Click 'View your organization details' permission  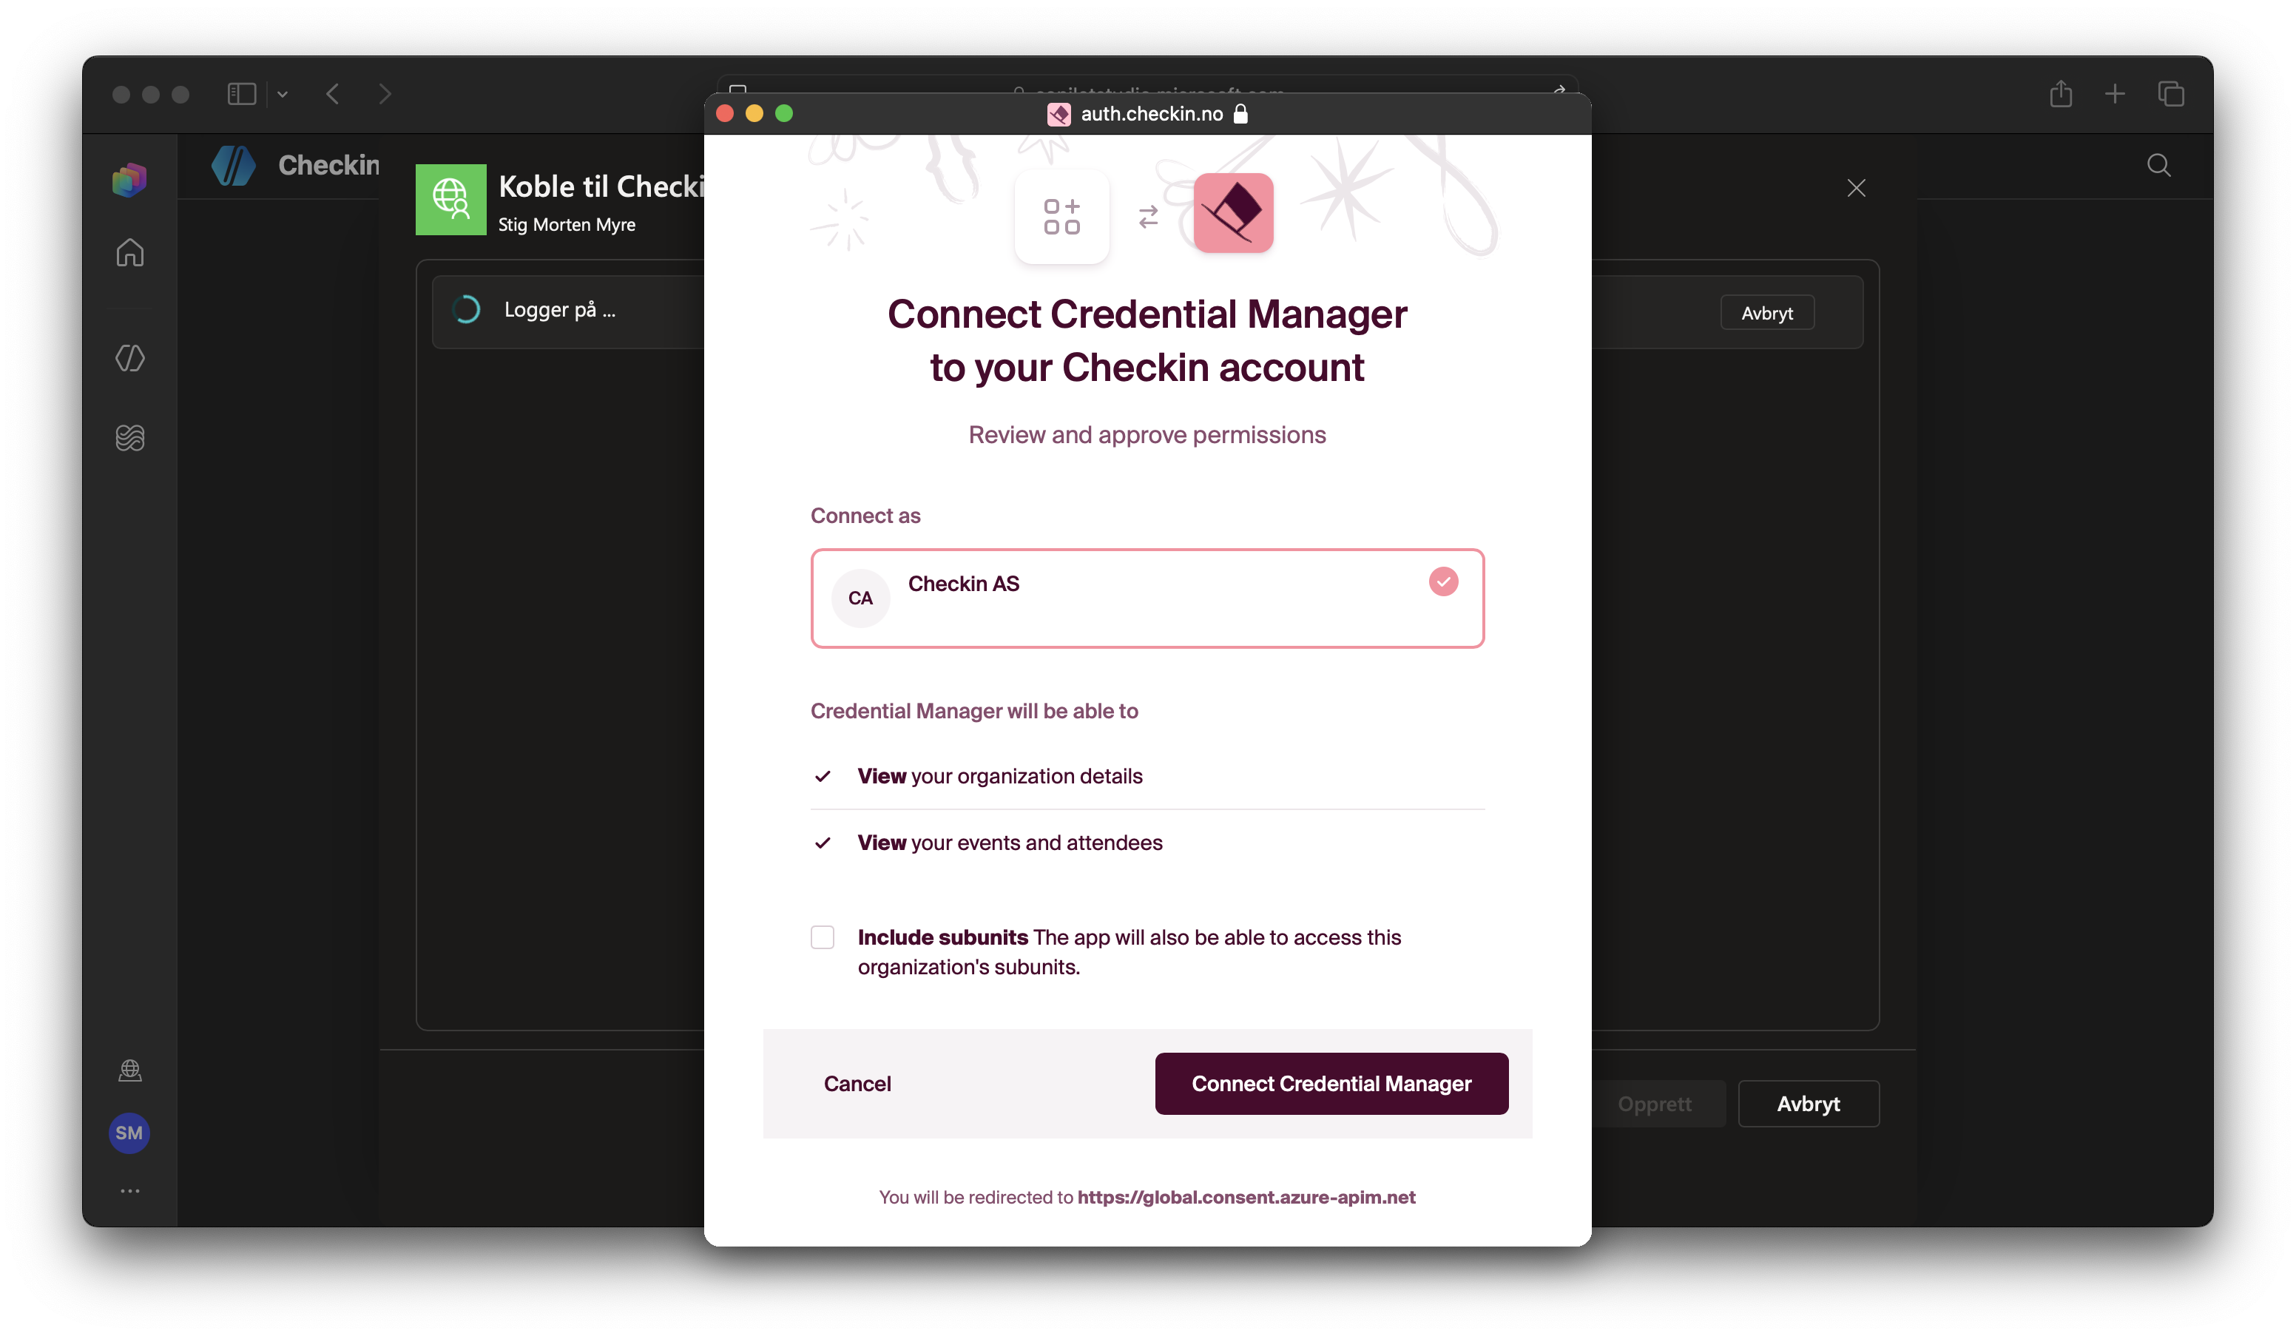tap(999, 776)
